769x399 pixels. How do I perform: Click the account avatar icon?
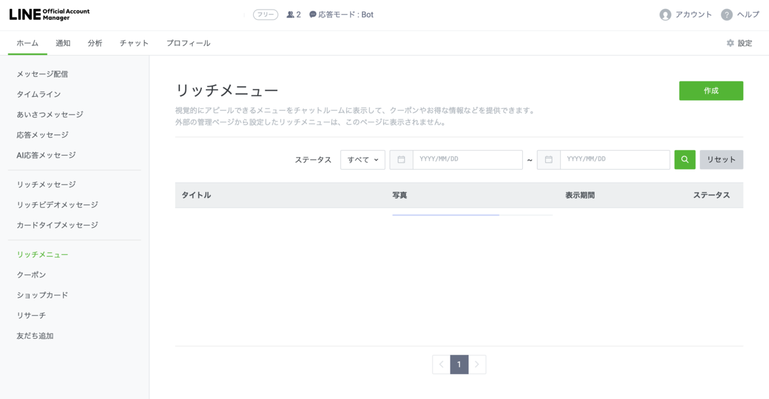(x=665, y=15)
